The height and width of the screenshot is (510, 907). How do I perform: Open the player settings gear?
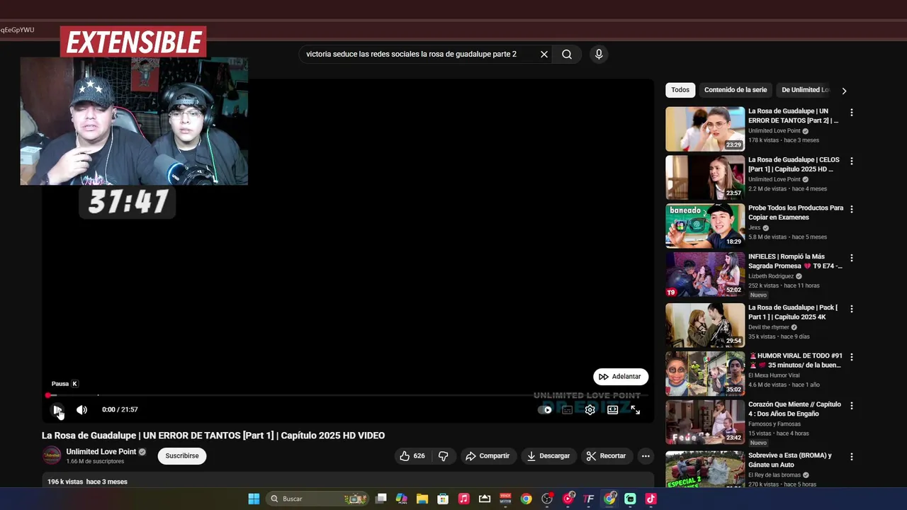[590, 409]
